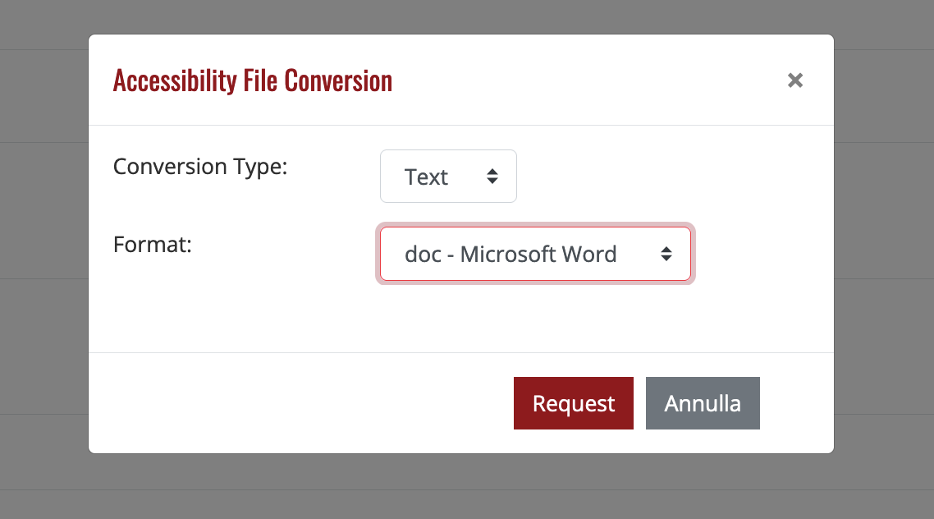The height and width of the screenshot is (519, 934).
Task: Open the Conversion Type dropdown
Action: (448, 177)
